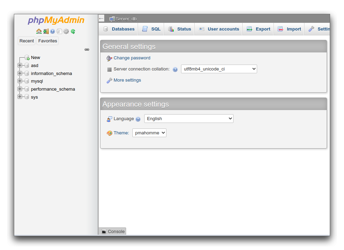Select the asd database name

[x=35, y=65]
